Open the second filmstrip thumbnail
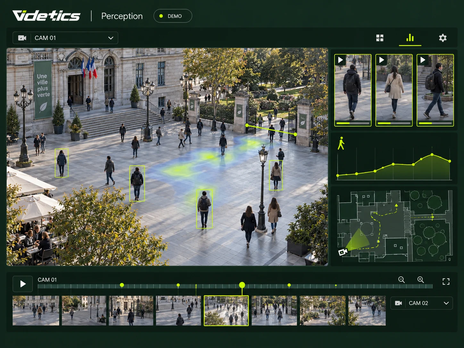 [x=84, y=311]
